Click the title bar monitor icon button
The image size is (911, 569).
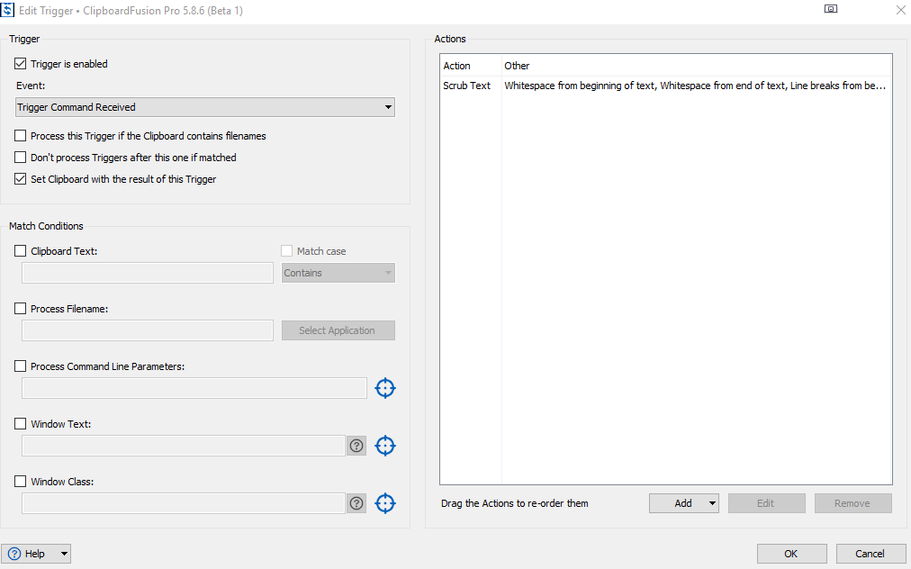pyautogui.click(x=830, y=10)
